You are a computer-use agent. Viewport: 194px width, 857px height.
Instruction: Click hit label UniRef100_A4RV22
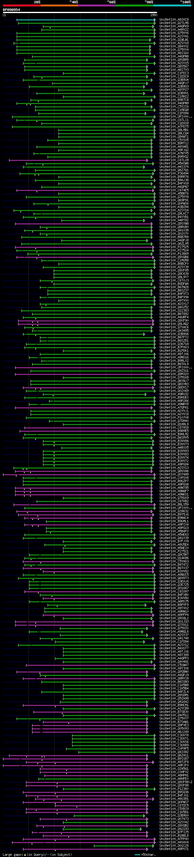(x=174, y=29)
